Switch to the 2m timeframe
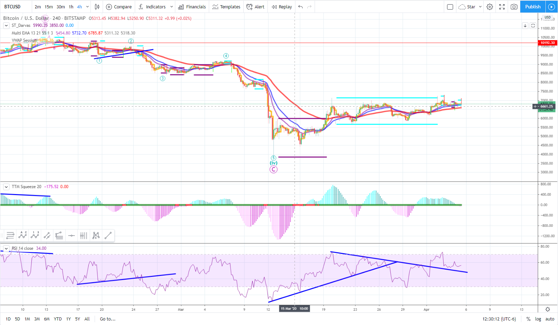The image size is (558, 325). pyautogui.click(x=38, y=7)
